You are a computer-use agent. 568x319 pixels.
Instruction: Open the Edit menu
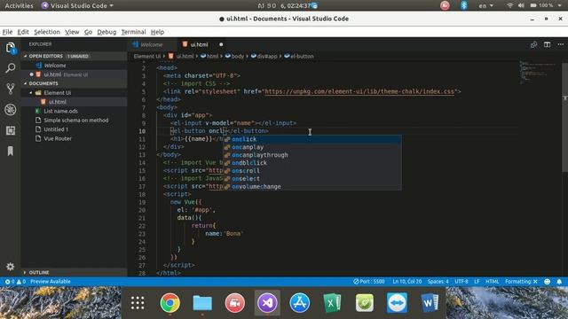coord(23,32)
